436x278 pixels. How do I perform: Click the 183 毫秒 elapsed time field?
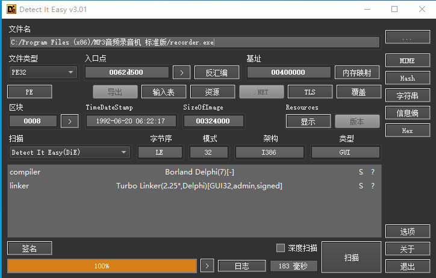click(x=294, y=266)
